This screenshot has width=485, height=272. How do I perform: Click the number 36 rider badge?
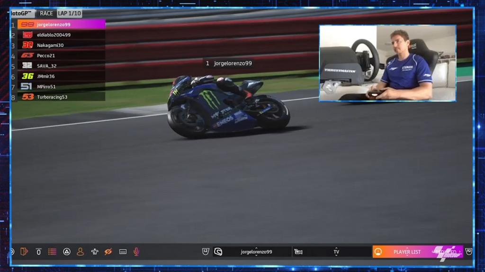(27, 76)
